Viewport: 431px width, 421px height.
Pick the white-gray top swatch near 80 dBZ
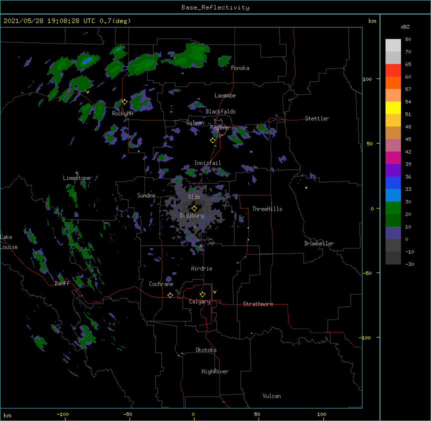point(393,45)
